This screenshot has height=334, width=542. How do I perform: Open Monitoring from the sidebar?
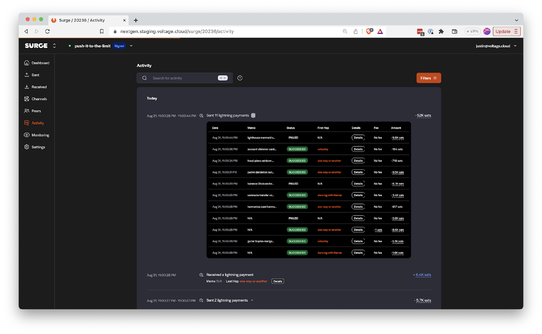point(40,135)
